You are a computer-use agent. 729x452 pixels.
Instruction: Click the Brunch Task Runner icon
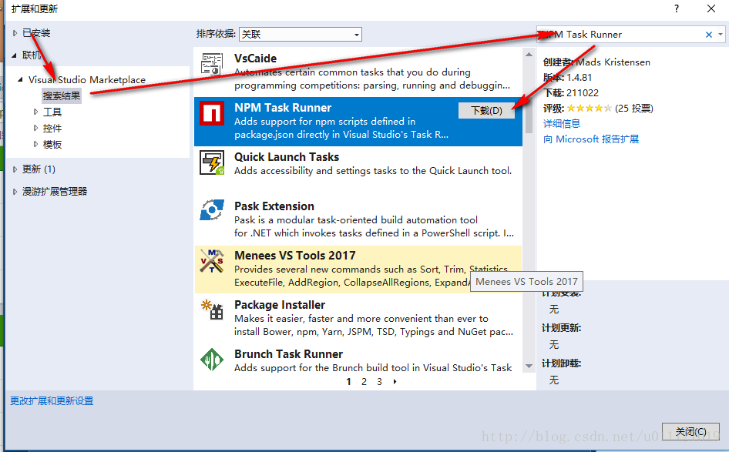pyautogui.click(x=212, y=359)
